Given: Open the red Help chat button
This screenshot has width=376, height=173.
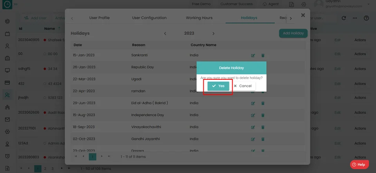Looking at the screenshot, I should point(359,165).
